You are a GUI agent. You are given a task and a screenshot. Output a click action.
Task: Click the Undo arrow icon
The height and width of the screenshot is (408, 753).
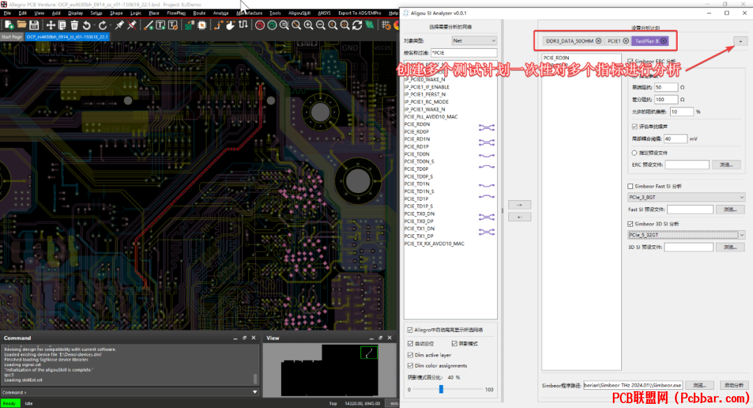86,25
